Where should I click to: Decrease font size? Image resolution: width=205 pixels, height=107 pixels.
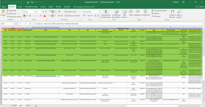click(x=46, y=12)
